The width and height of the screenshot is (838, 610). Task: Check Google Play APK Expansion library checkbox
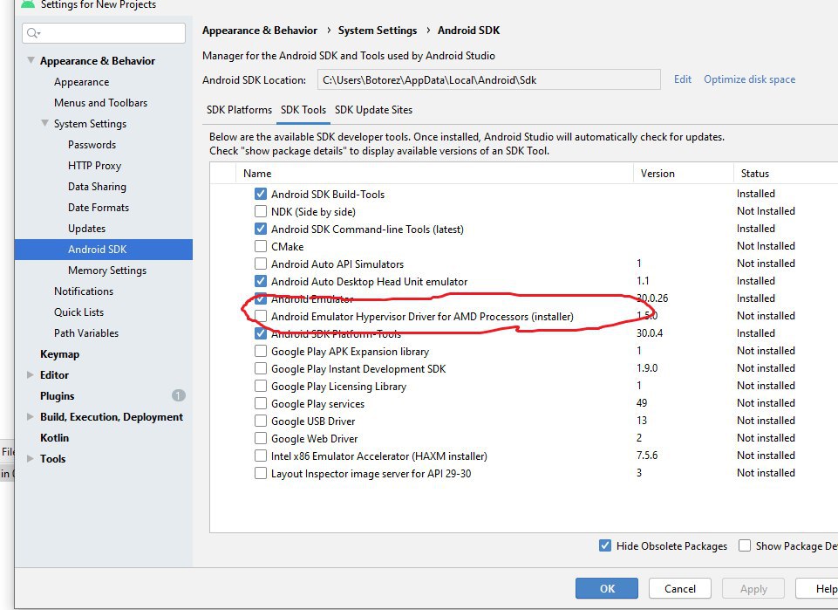click(260, 351)
